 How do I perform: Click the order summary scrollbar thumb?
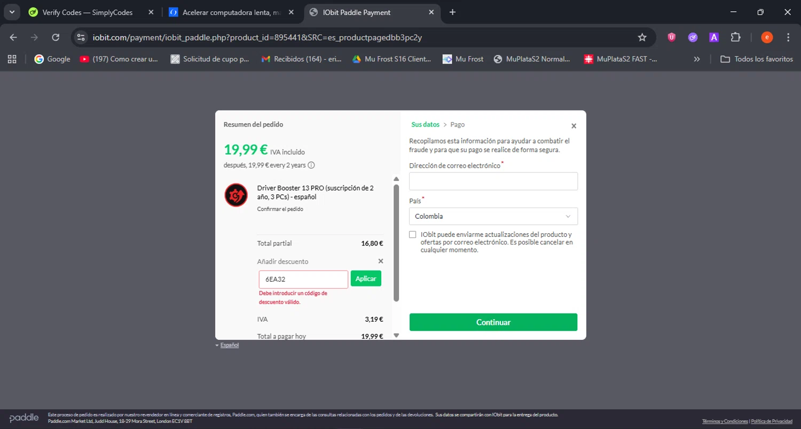[x=396, y=243]
